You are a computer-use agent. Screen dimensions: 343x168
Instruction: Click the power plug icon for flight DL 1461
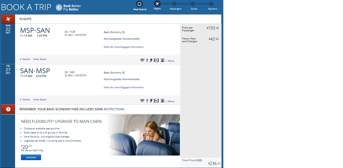(x=151, y=101)
